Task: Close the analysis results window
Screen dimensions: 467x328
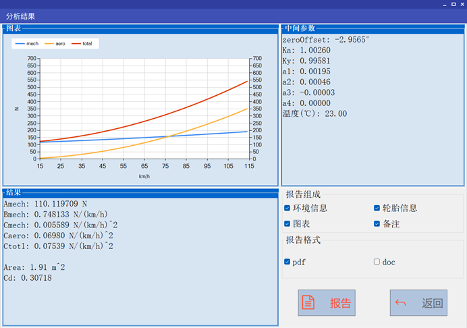Action: click(461, 4)
